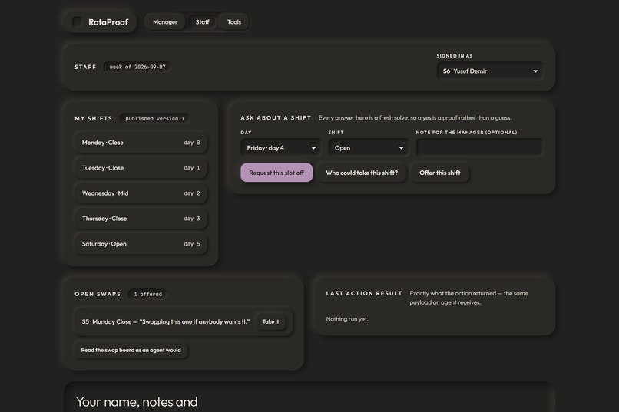This screenshot has width=619, height=412.
Task: Click the Nothing run yet. message
Action: pos(347,319)
